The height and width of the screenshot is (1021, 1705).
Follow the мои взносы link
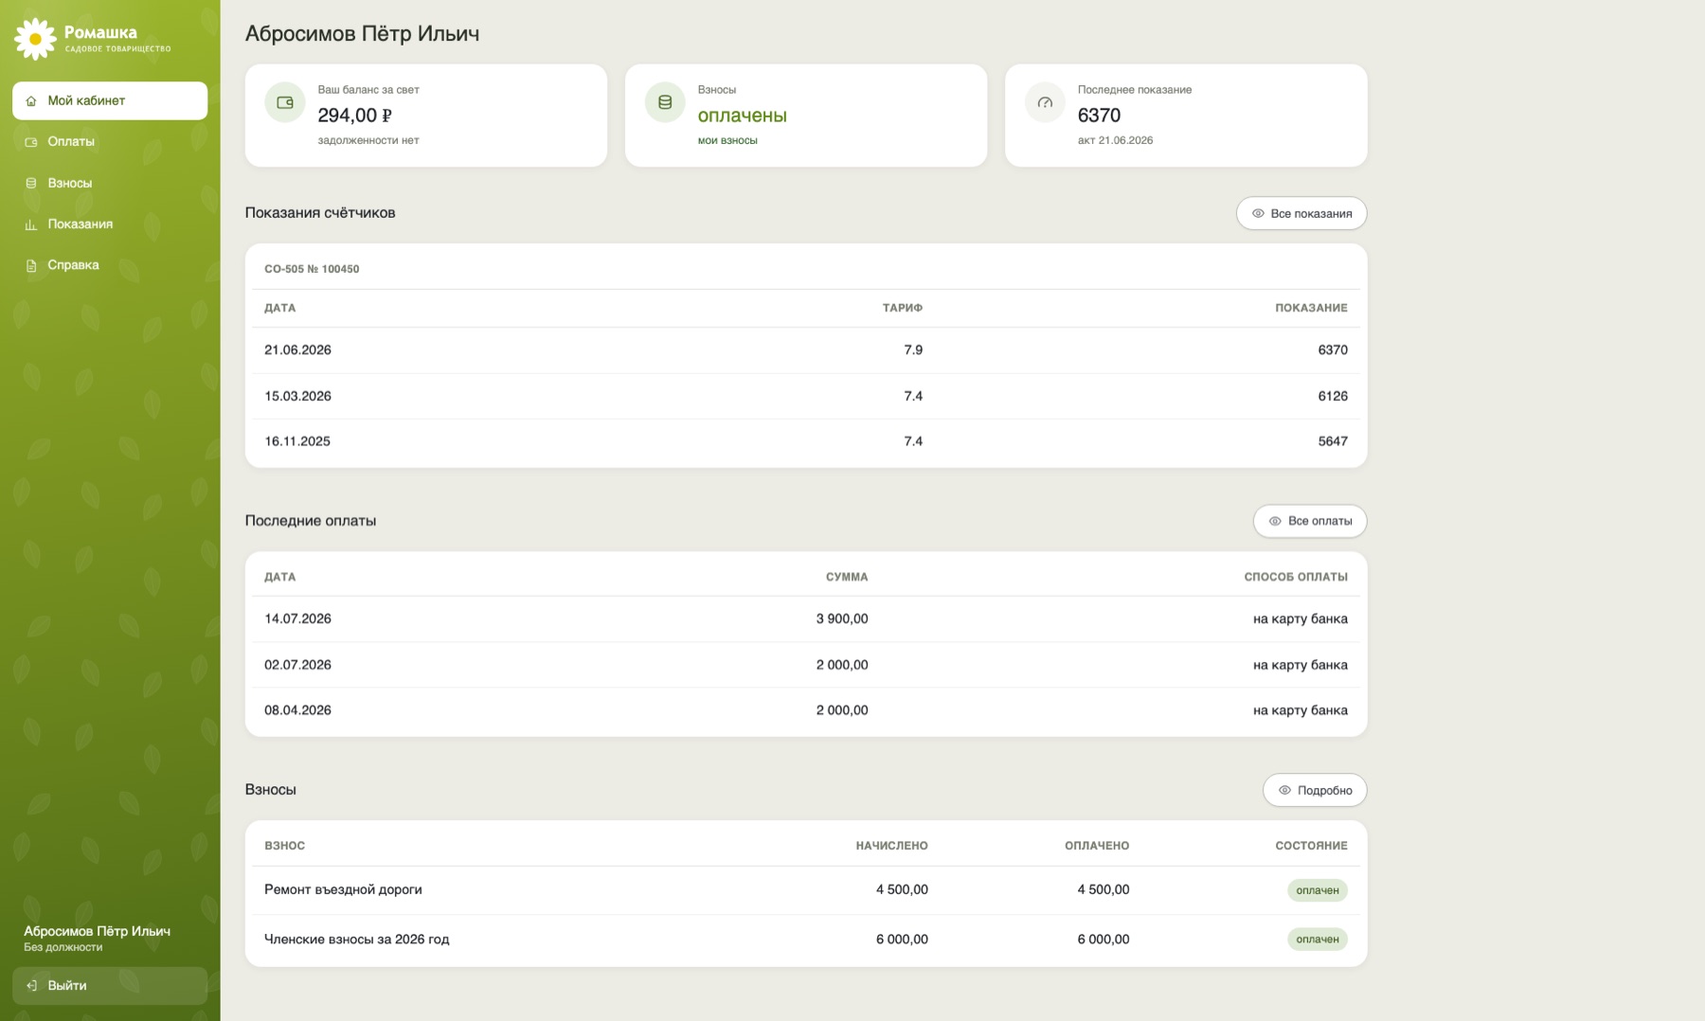(727, 141)
